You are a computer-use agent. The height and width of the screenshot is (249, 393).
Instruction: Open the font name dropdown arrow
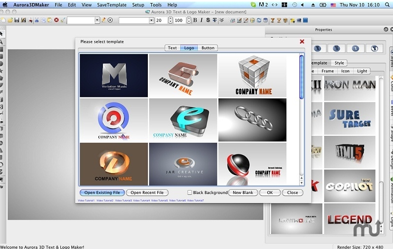(x=151, y=20)
